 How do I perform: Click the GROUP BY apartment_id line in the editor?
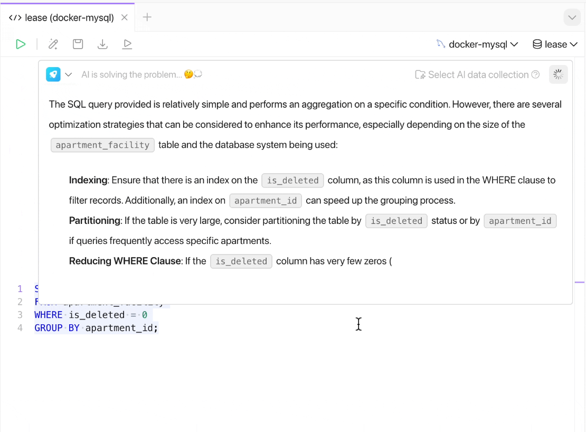pyautogui.click(x=96, y=328)
